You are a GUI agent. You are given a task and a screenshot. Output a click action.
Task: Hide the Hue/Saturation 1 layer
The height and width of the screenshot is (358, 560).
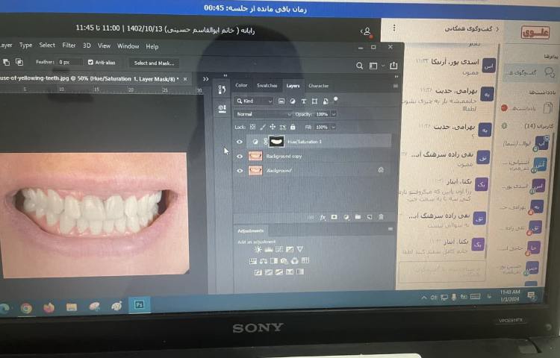(x=239, y=142)
